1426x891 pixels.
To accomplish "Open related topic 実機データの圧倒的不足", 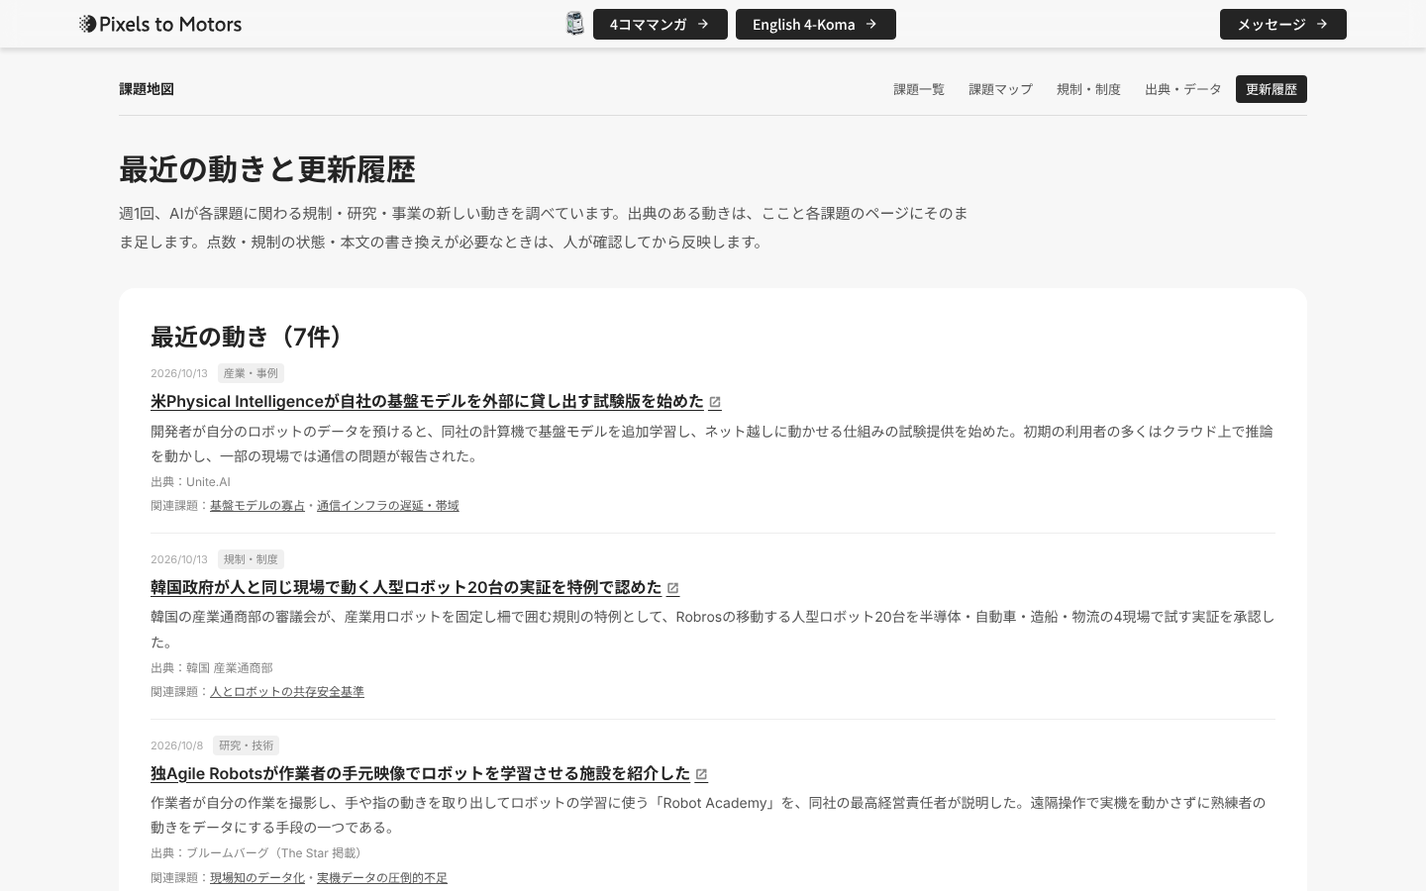I will pos(382,877).
